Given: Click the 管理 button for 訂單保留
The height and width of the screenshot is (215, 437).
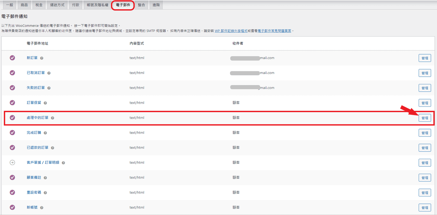Looking at the screenshot, I should tap(425, 103).
